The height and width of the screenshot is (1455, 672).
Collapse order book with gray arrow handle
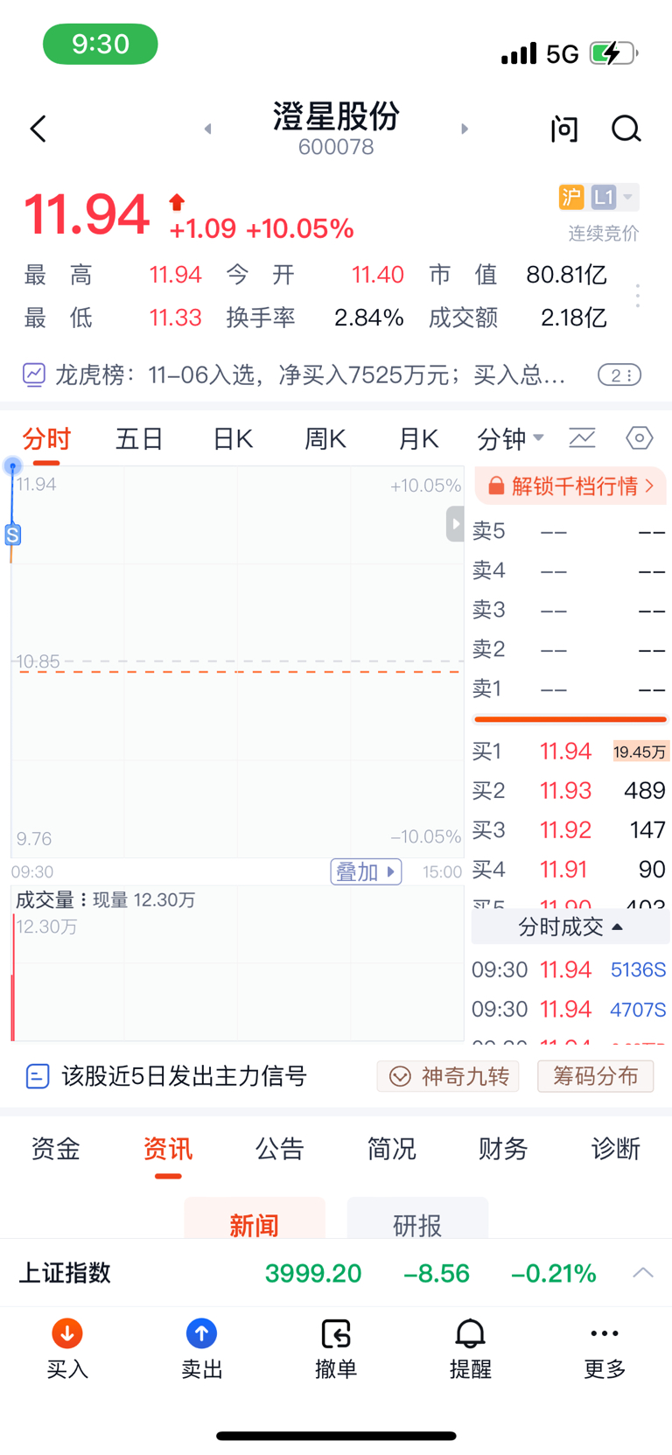point(455,524)
